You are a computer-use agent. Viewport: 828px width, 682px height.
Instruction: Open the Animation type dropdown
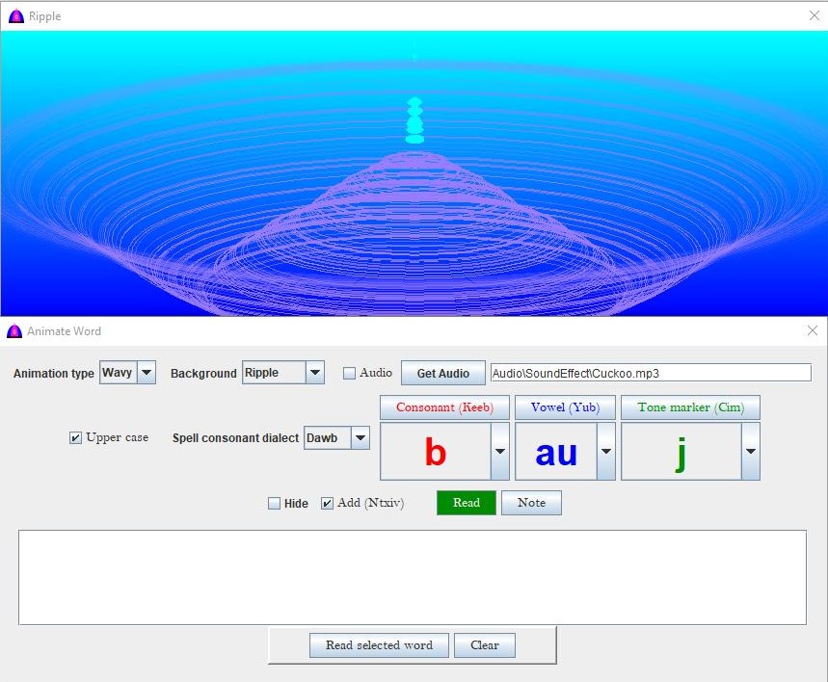[x=146, y=373]
